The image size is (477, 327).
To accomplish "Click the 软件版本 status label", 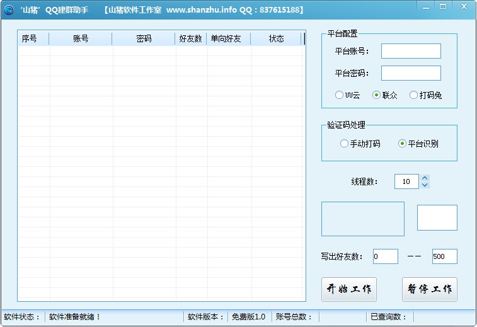I will [205, 317].
